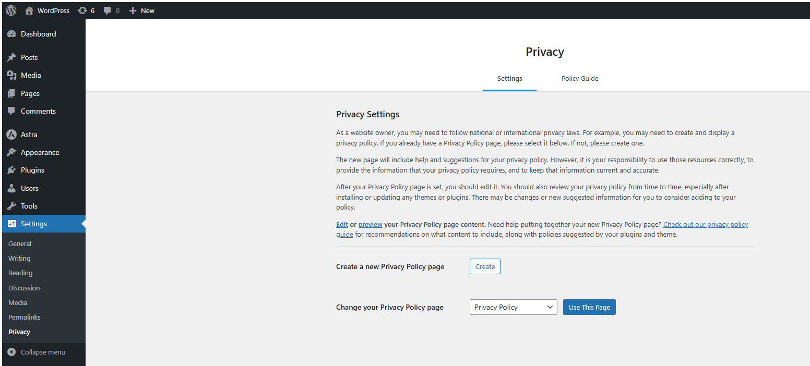Open the New content menu in admin bar
810x366 pixels.
coord(141,10)
